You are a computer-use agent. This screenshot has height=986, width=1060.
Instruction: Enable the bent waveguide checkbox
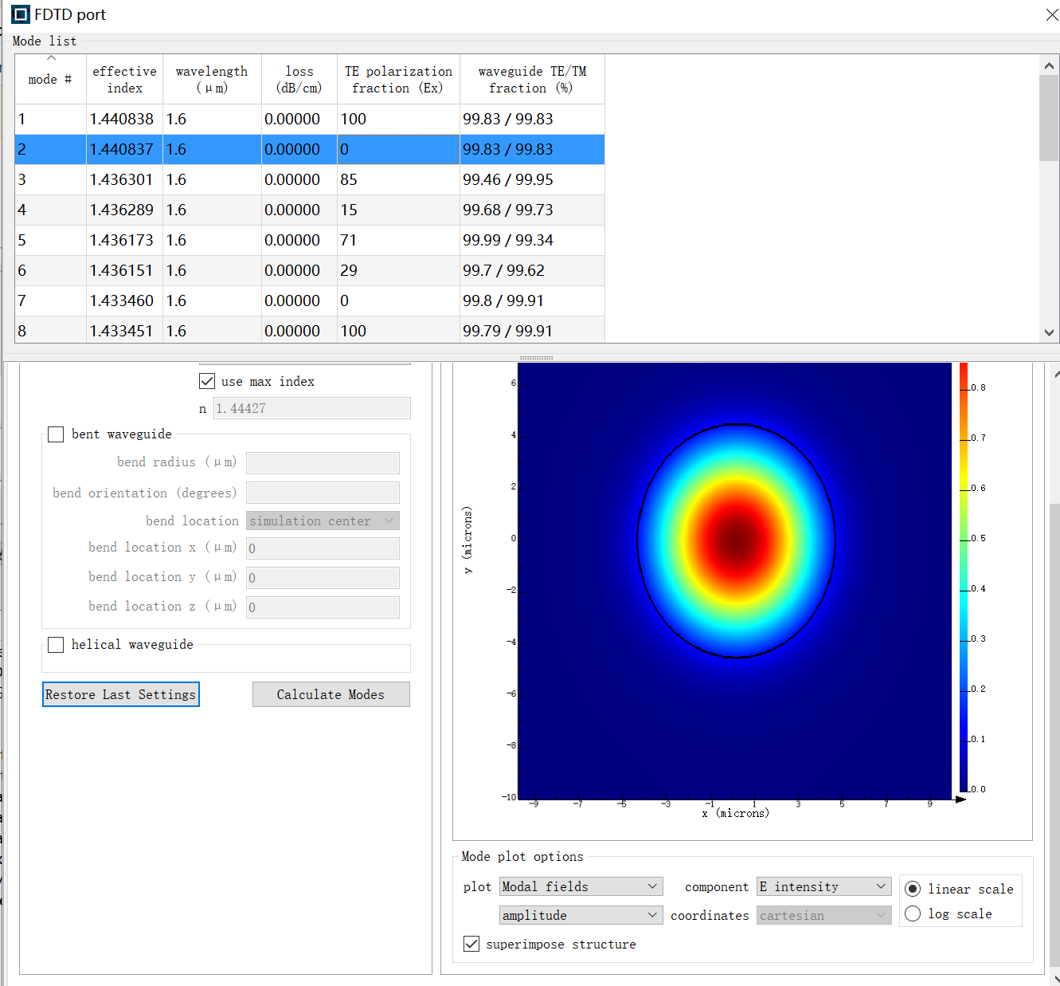point(56,434)
